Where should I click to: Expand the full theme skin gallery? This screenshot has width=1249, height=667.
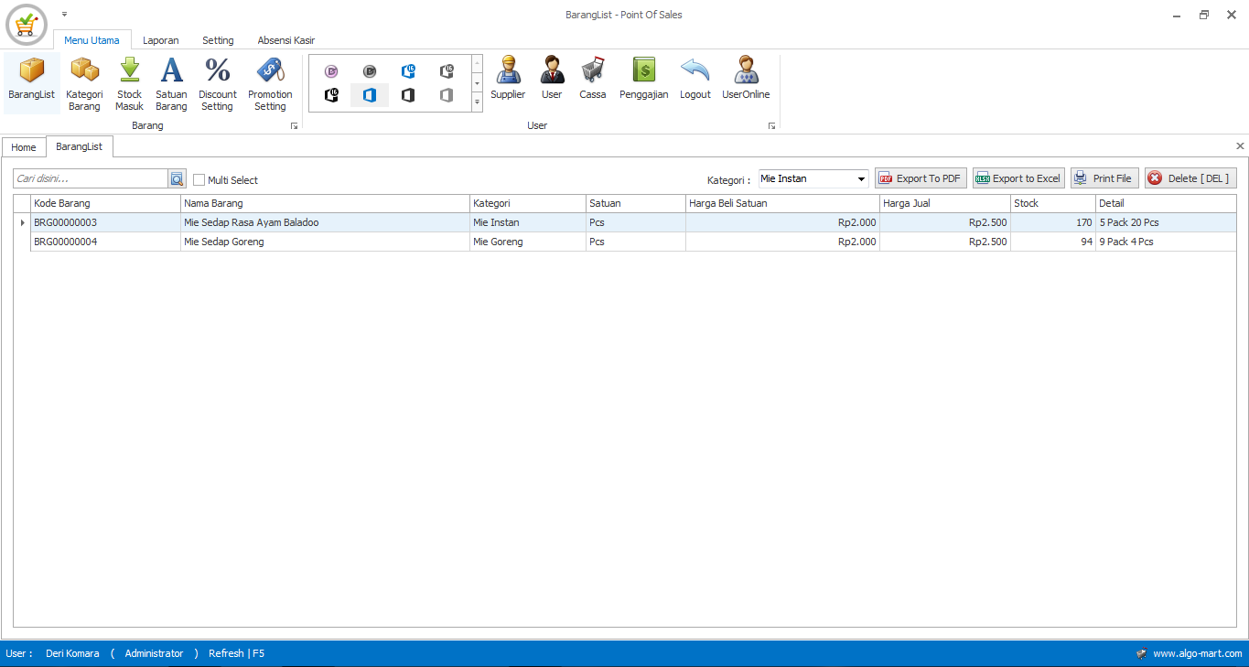477,102
